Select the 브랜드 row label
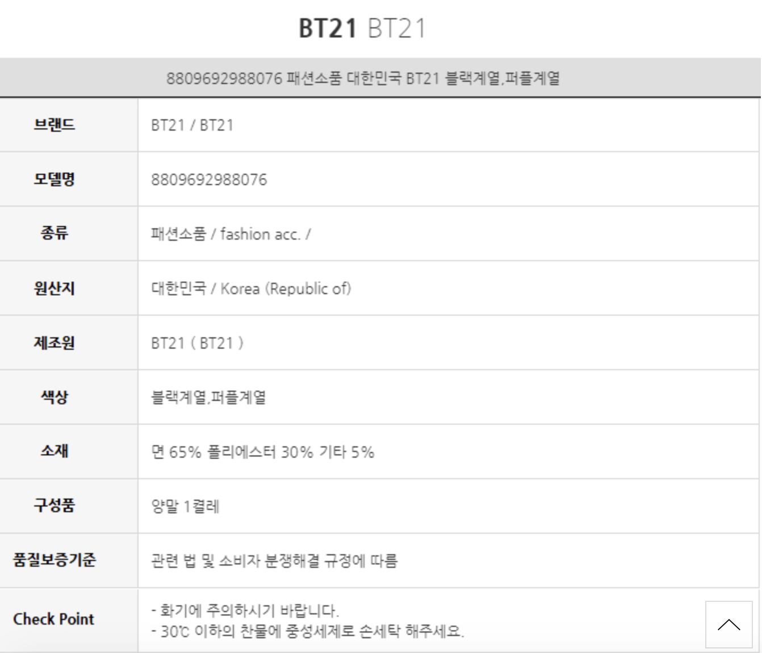Viewport: 762px width, 653px height. pos(55,125)
